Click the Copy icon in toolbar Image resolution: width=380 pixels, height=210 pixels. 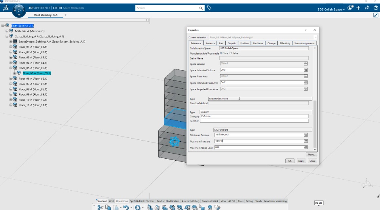(108, 207)
